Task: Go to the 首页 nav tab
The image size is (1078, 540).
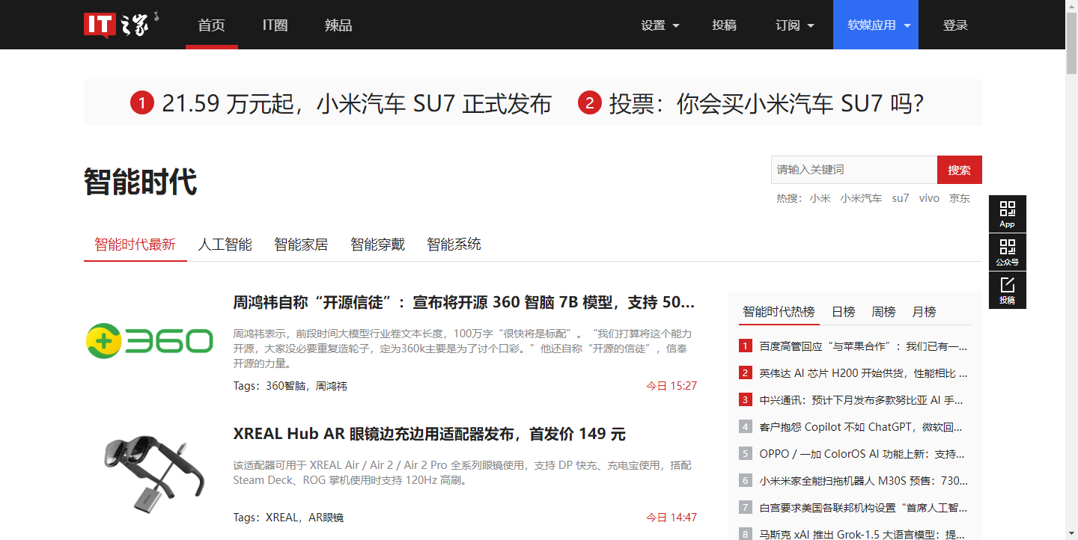Action: [x=212, y=25]
